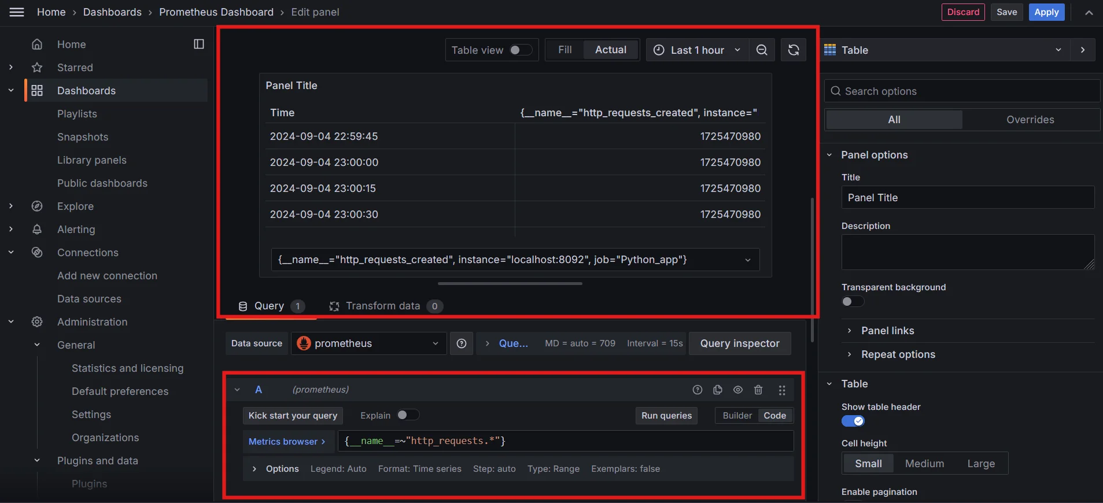Toggle the Table view switch
1103x503 pixels.
pyautogui.click(x=521, y=50)
